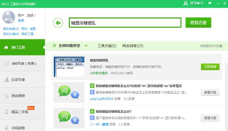Open the 消息 link
Viewport: 228px width, 131px height.
[x=33, y=29]
